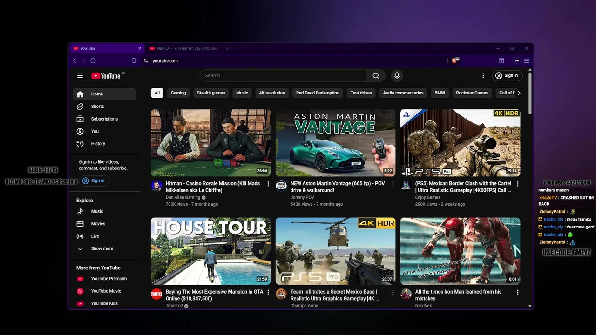Switch to the NEFFEX browser tab
596x335 pixels.
pos(184,48)
